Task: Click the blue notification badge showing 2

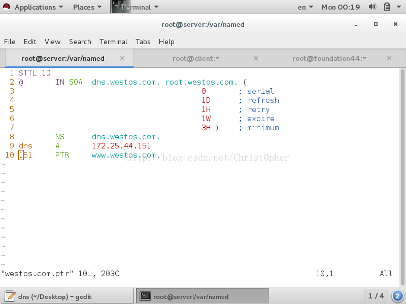Action: 397,296
